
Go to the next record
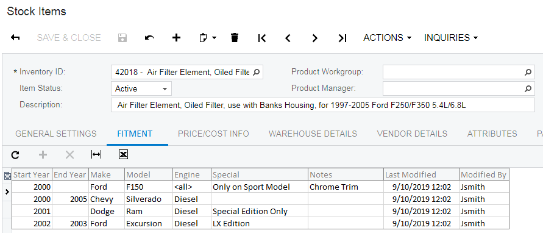pyautogui.click(x=314, y=38)
